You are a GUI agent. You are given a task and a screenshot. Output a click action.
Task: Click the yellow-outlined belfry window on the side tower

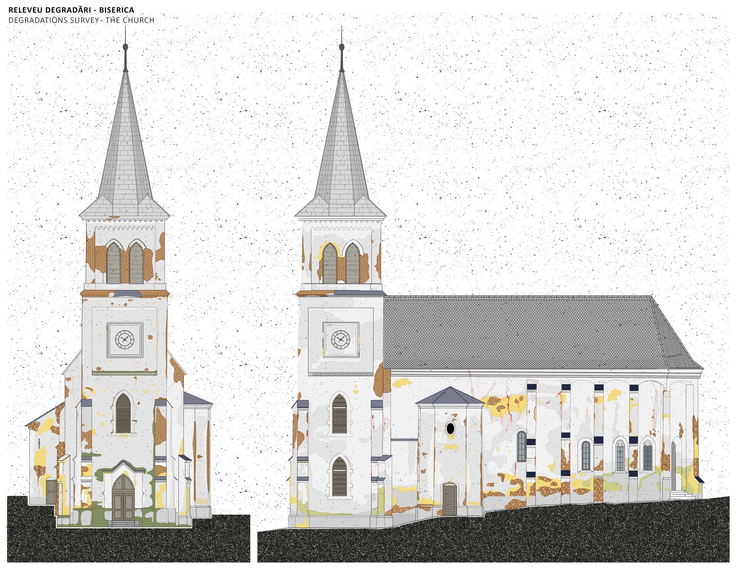[x=330, y=264]
